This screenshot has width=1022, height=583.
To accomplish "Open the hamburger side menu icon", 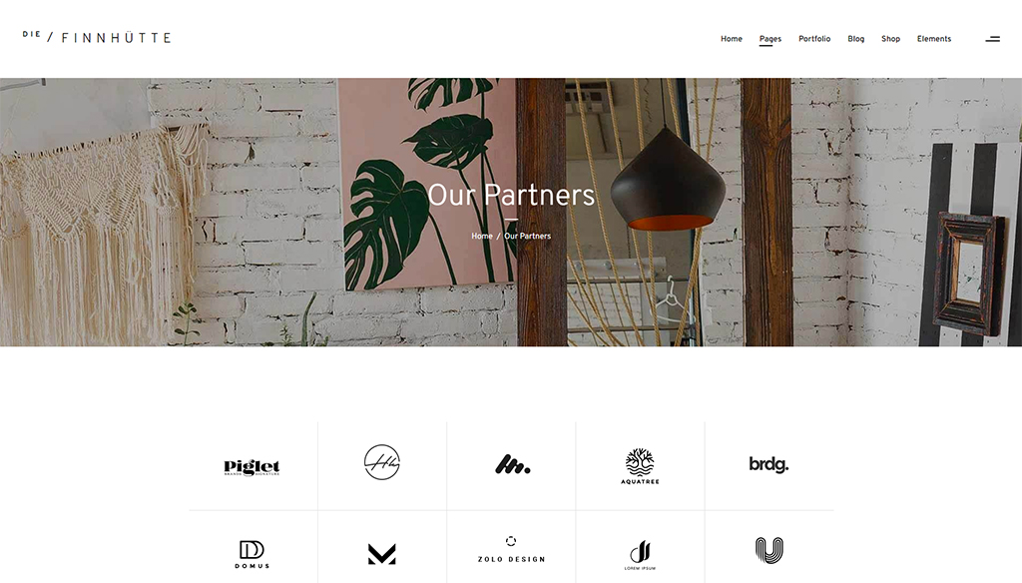I will click(x=992, y=39).
